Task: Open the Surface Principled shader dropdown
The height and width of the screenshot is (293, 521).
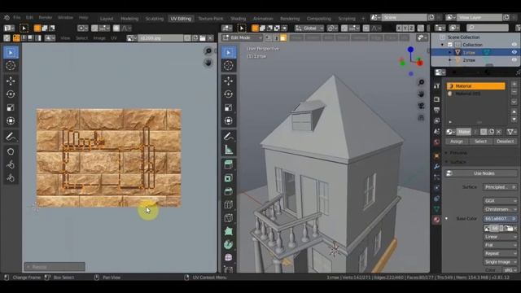Action: coord(500,187)
